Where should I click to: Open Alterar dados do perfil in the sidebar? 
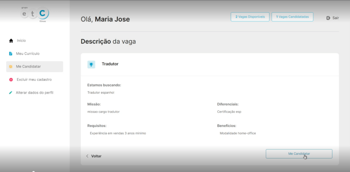click(x=35, y=93)
